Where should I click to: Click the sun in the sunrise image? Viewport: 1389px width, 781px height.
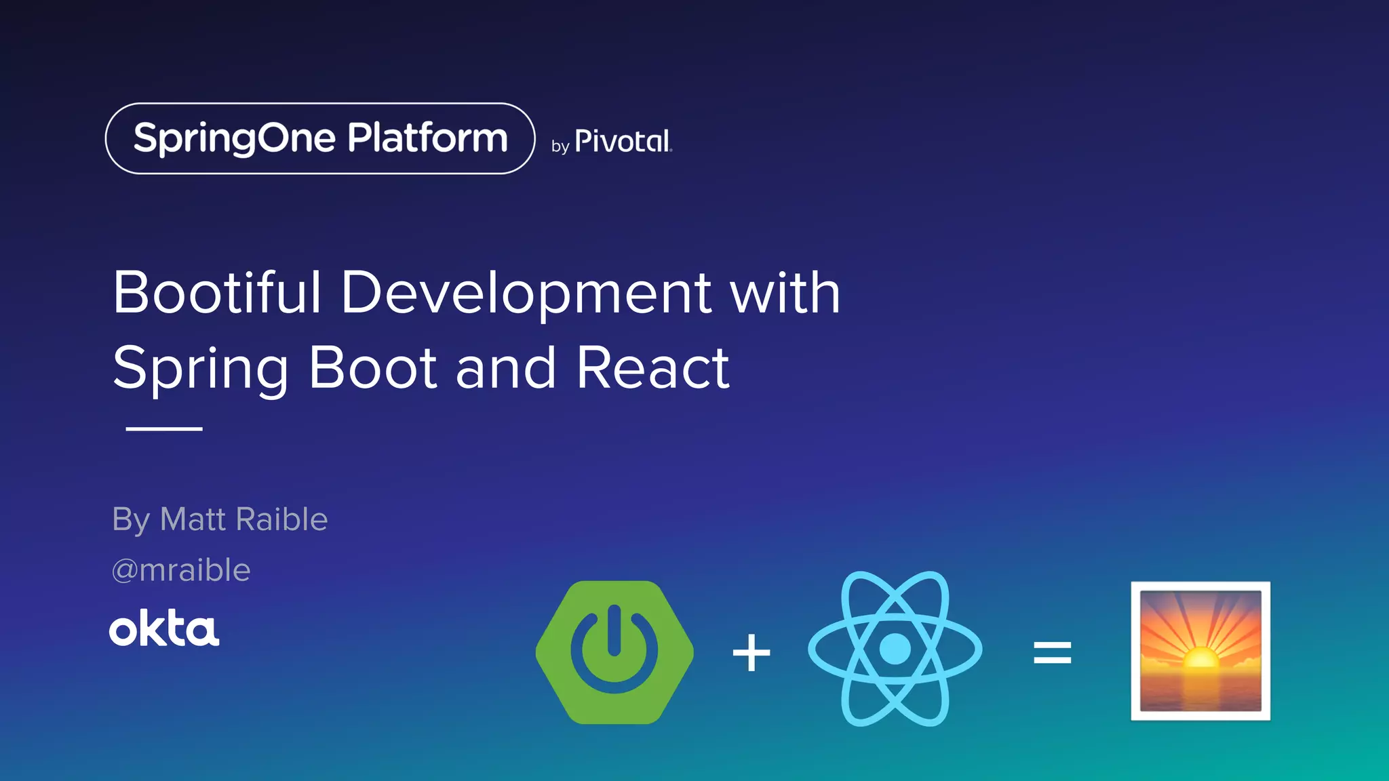1200,658
